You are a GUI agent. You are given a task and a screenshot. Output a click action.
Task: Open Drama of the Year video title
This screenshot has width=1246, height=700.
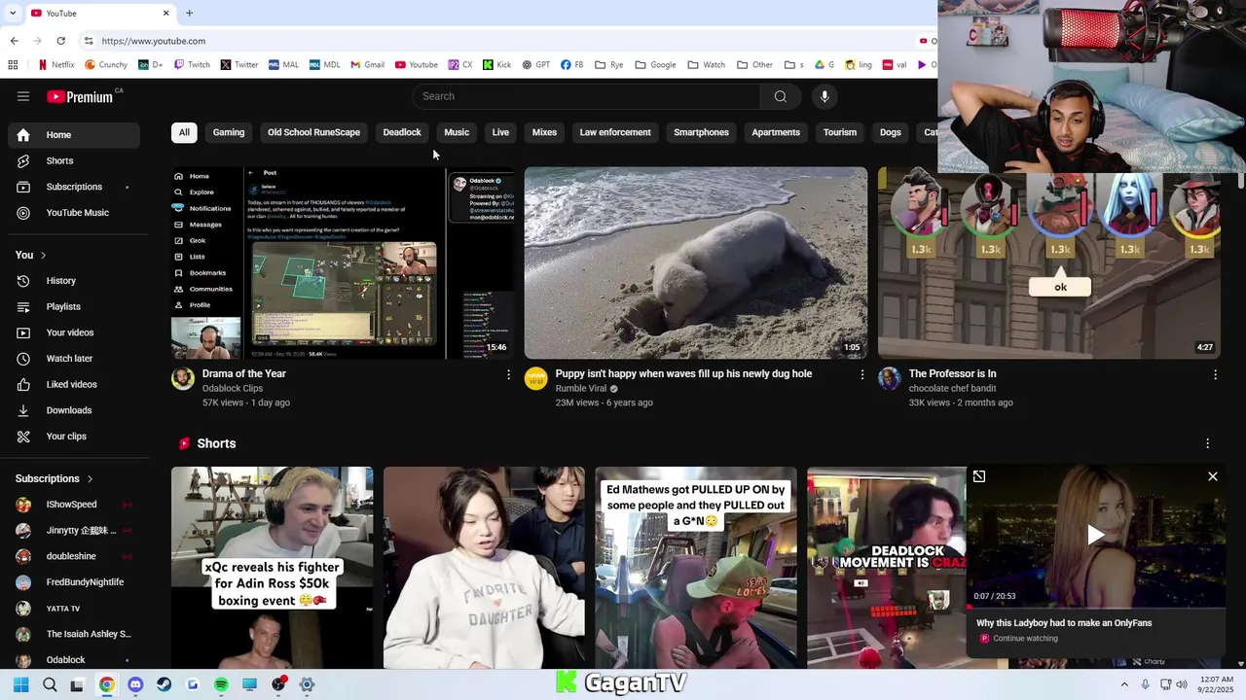pos(244,374)
